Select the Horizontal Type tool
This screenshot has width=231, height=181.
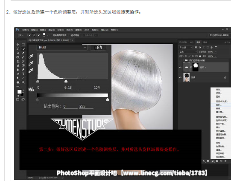pyautogui.click(x=23, y=74)
